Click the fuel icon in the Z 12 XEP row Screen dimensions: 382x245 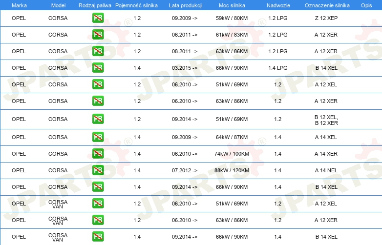(x=98, y=19)
